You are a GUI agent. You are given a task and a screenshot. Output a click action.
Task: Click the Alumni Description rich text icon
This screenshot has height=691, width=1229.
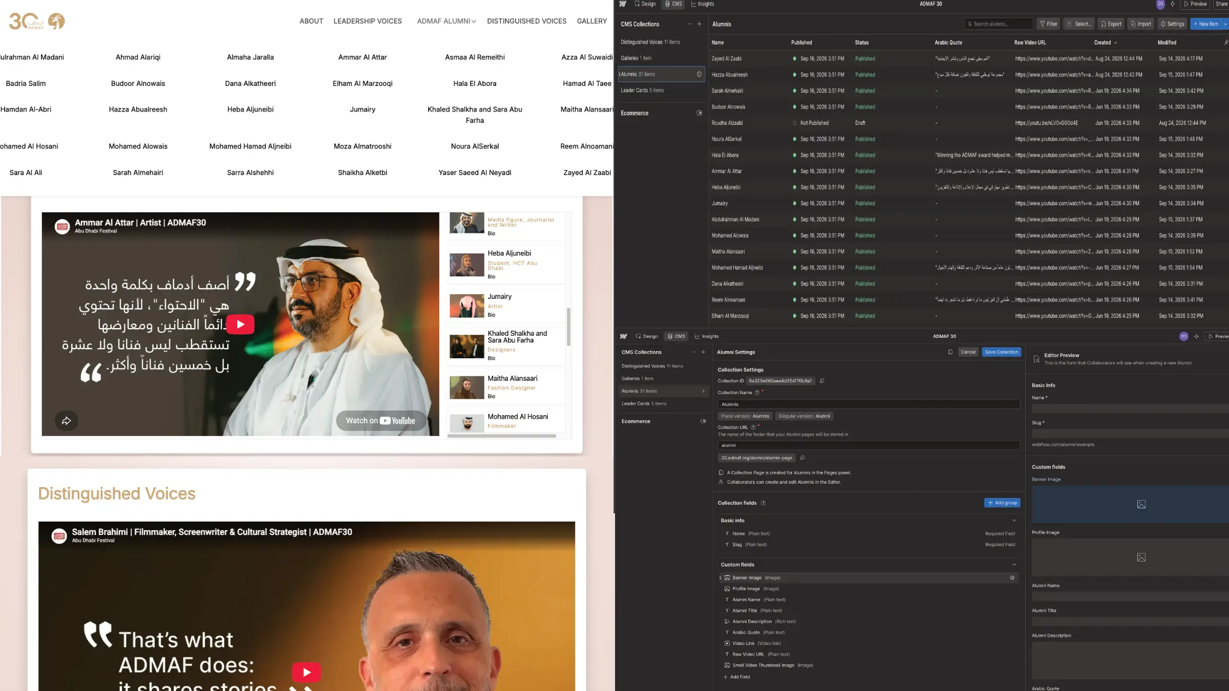[727, 621]
